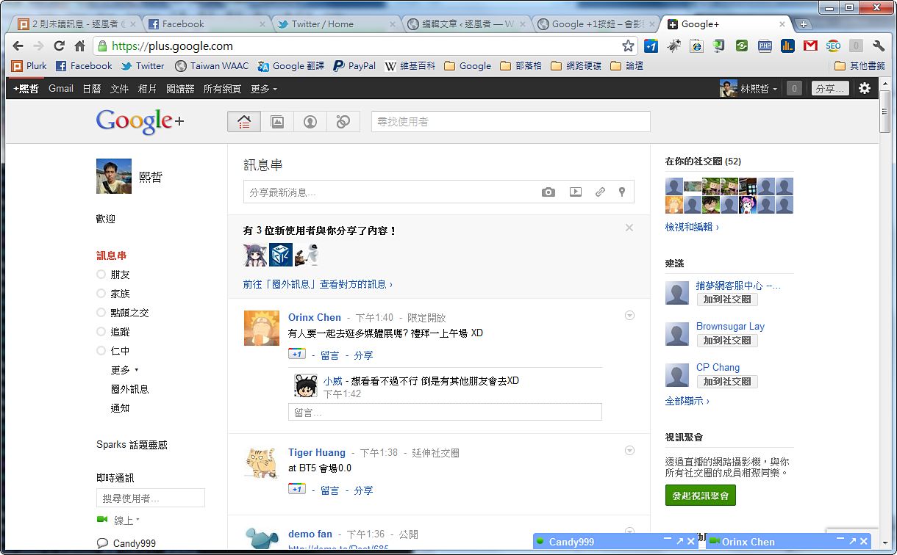Open the 線上 chat status dropdown

coord(126,520)
